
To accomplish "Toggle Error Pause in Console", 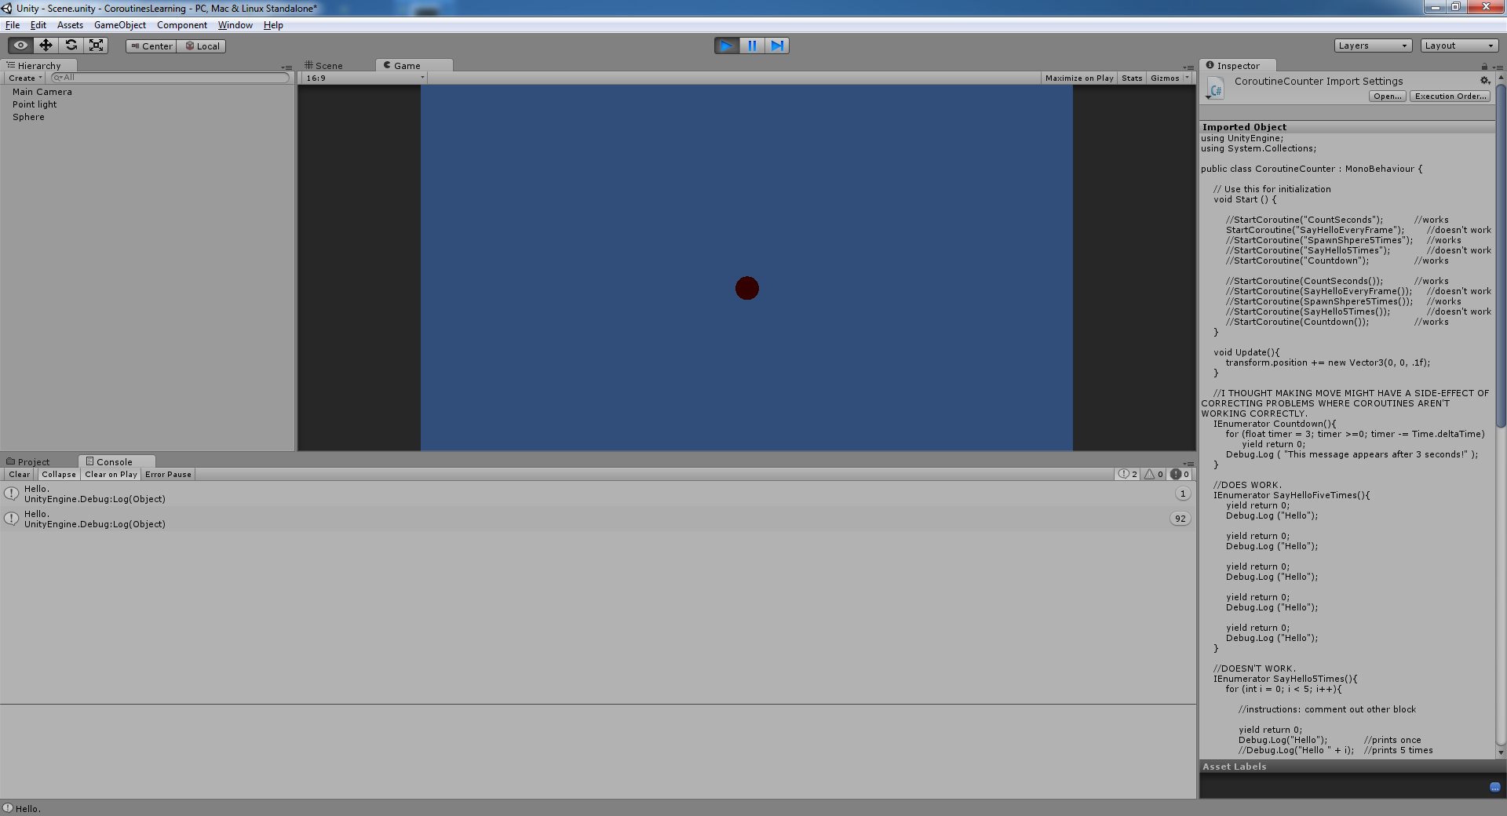I will tap(168, 475).
